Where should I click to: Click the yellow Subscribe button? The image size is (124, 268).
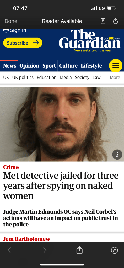[x=23, y=43]
